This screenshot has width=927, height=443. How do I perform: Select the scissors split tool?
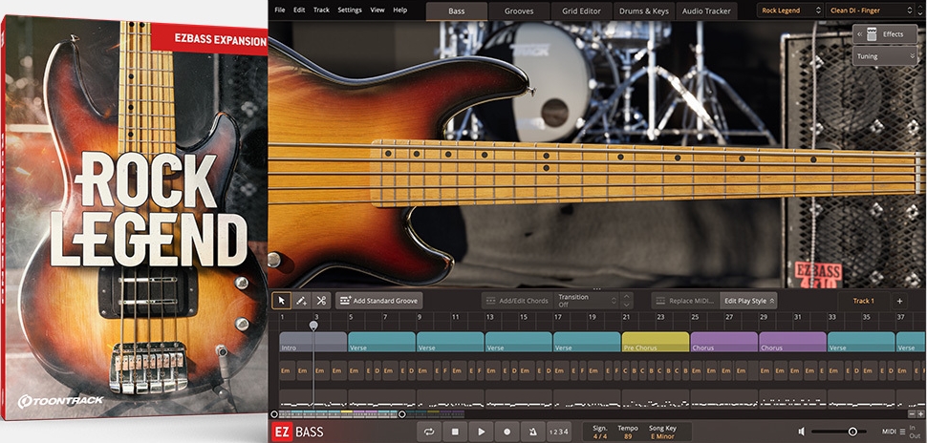pos(321,301)
